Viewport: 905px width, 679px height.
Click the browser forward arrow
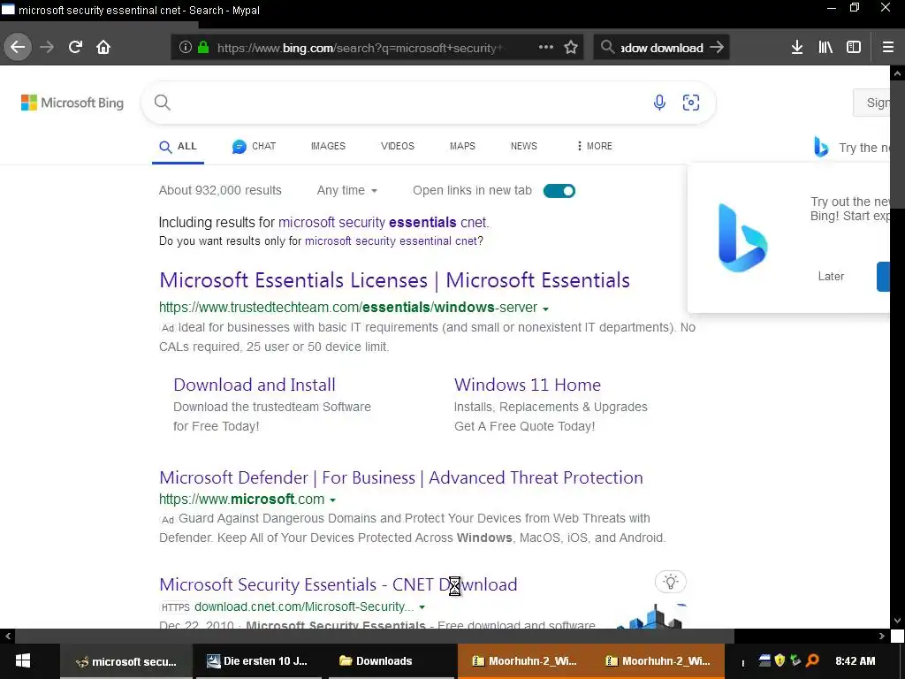[47, 47]
